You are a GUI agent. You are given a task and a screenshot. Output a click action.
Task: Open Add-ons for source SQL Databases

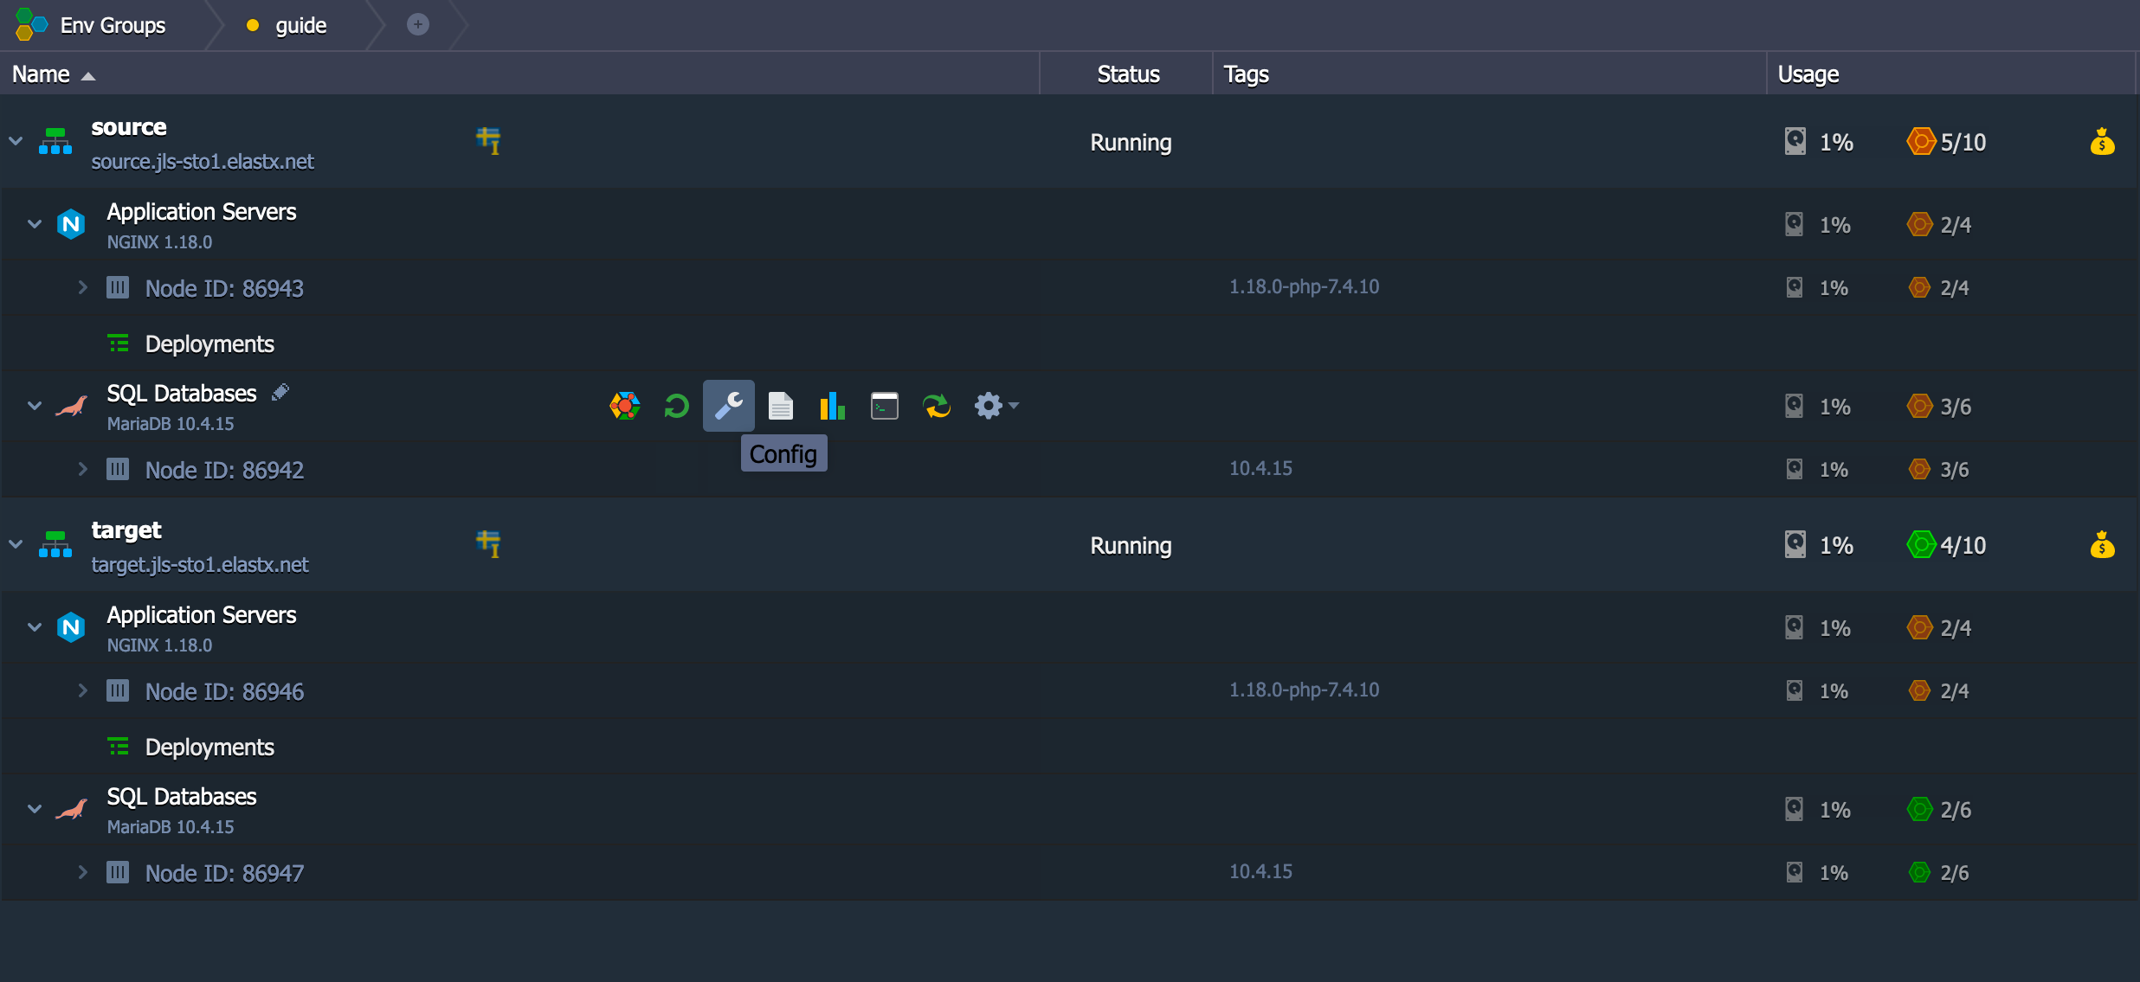coord(624,406)
